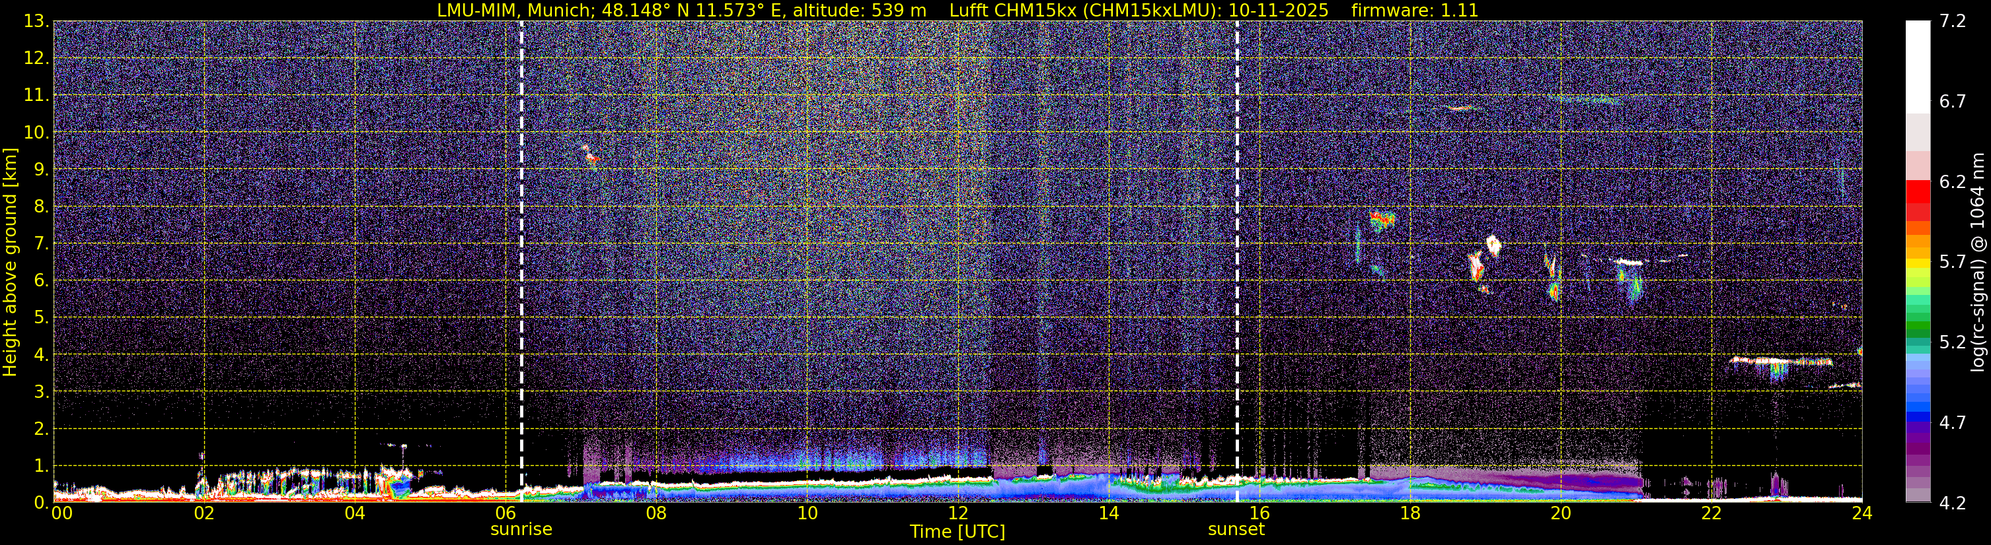The image size is (1991, 545).
Task: Click the height axis tick '4.'
Action: 41,355
